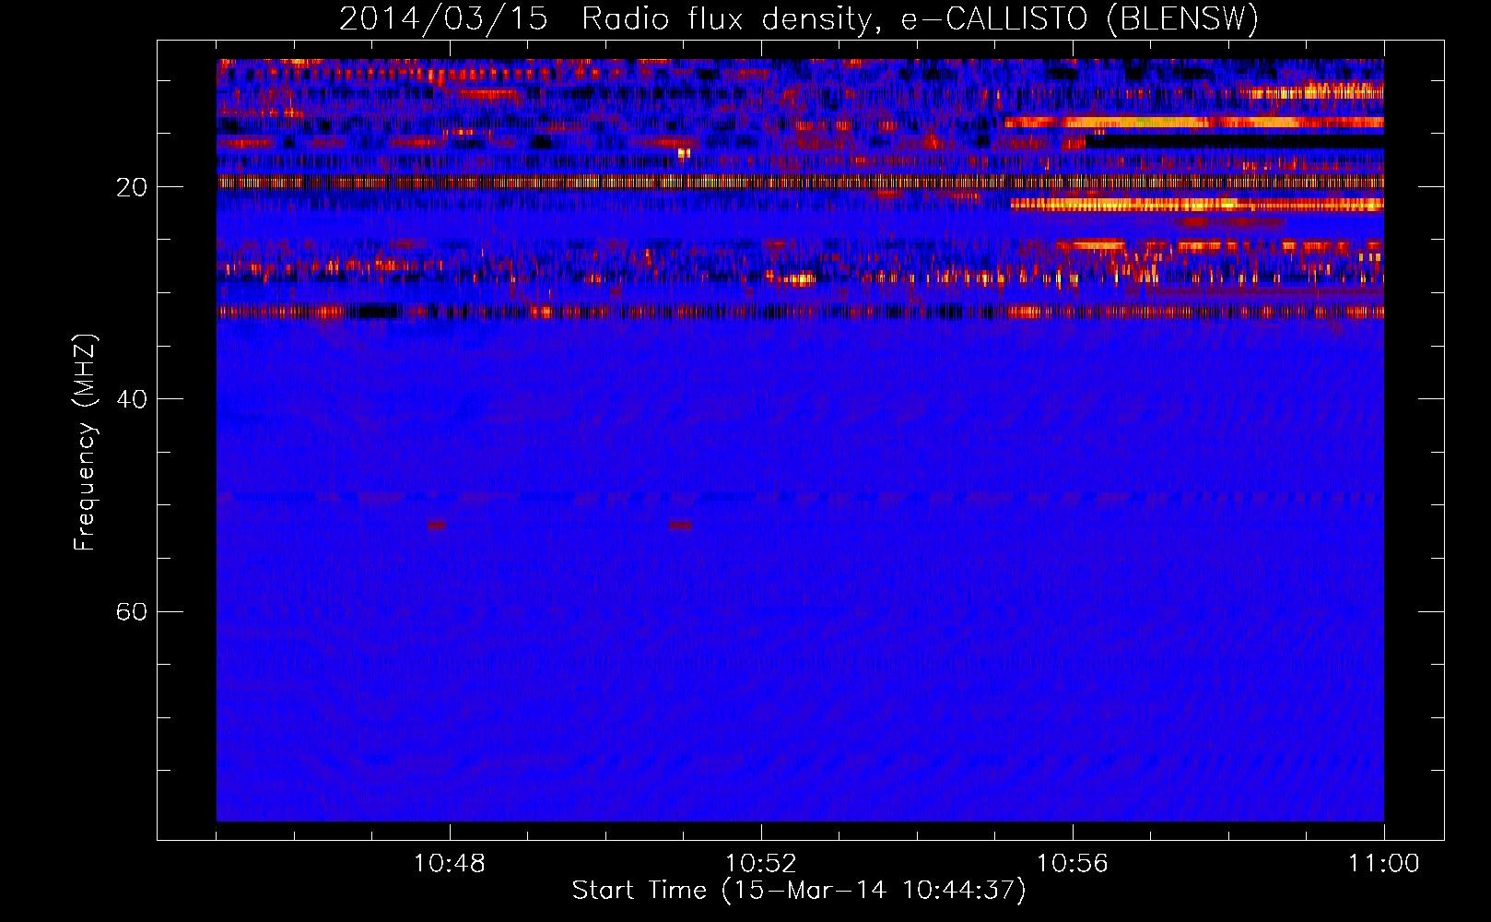
Task: Click the '40' frequency tick label
Action: click(131, 399)
